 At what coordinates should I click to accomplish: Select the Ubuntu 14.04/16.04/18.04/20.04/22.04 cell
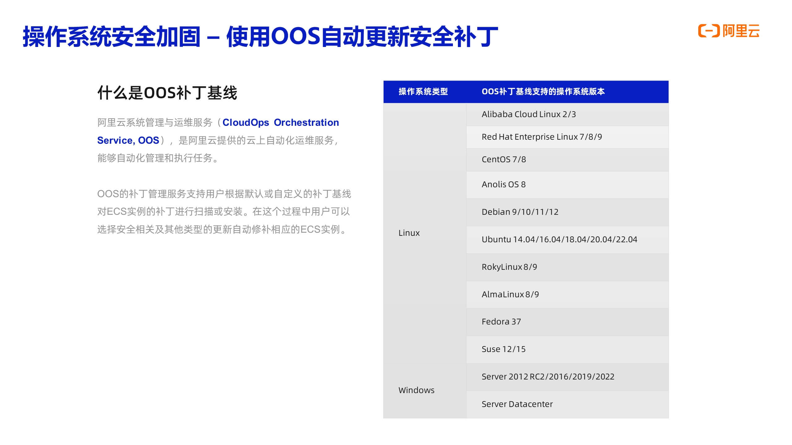pos(567,240)
